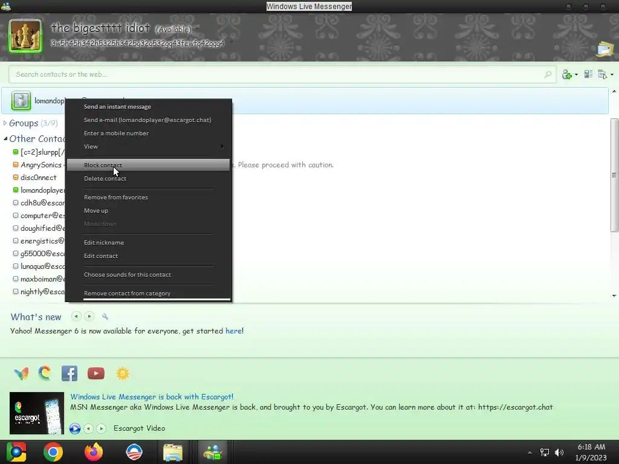The height and width of the screenshot is (464, 619).
Task: Select the maxboiman@ contact
Action: coord(39,279)
